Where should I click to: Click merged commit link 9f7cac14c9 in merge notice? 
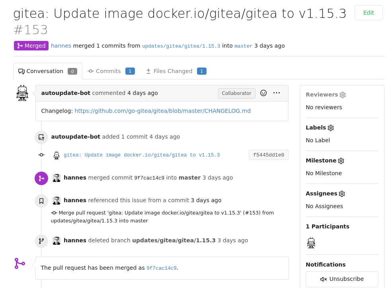pyautogui.click(x=162, y=268)
